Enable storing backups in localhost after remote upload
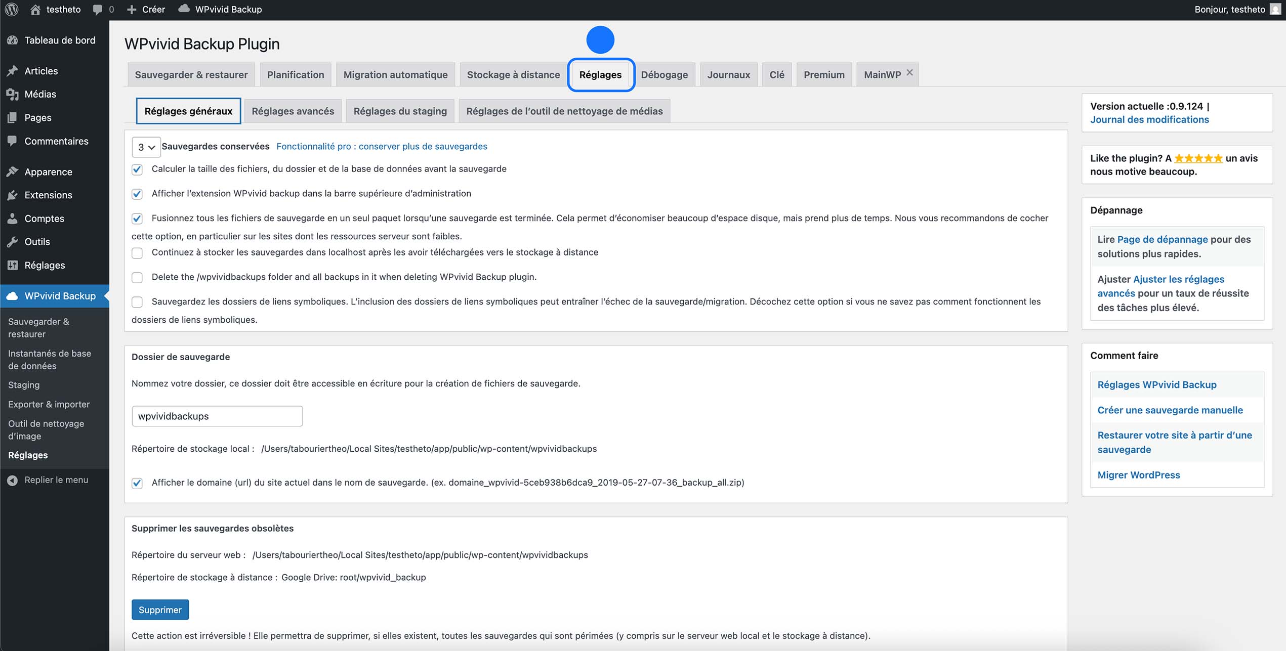Image resolution: width=1286 pixels, height=651 pixels. pos(137,252)
